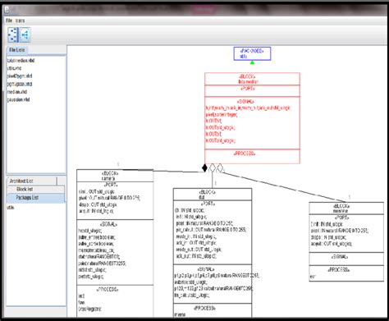The width and height of the screenshot is (389, 321).
Task: Click the right hollow aggregation diamond
Action: click(x=220, y=168)
